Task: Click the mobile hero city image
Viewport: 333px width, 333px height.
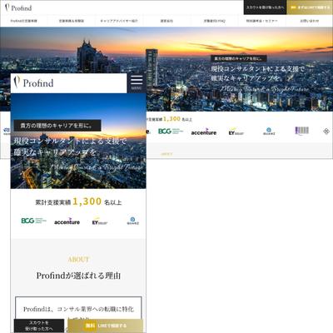Action: 78,141
